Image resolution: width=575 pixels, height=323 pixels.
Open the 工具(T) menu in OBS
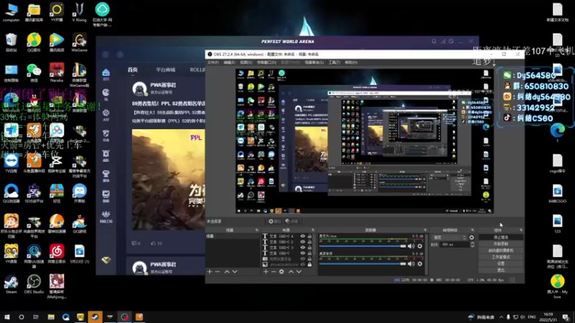point(334,62)
